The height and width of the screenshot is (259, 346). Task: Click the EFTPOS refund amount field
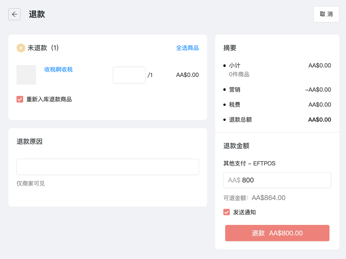point(277,180)
